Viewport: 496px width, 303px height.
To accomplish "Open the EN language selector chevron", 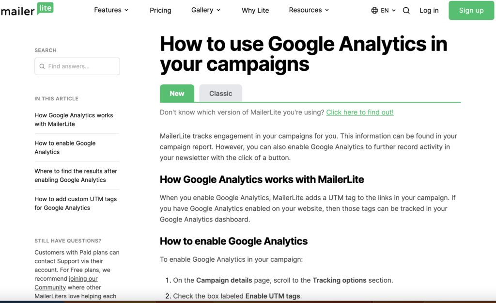I will tap(394, 10).
